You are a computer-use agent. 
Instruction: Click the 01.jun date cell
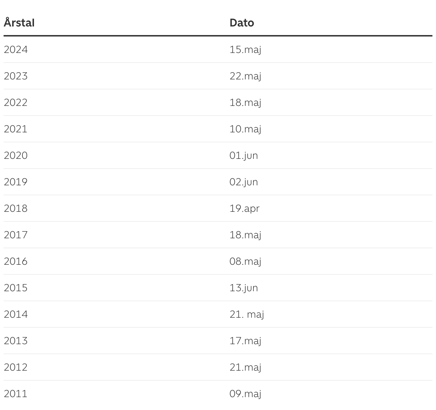click(243, 155)
